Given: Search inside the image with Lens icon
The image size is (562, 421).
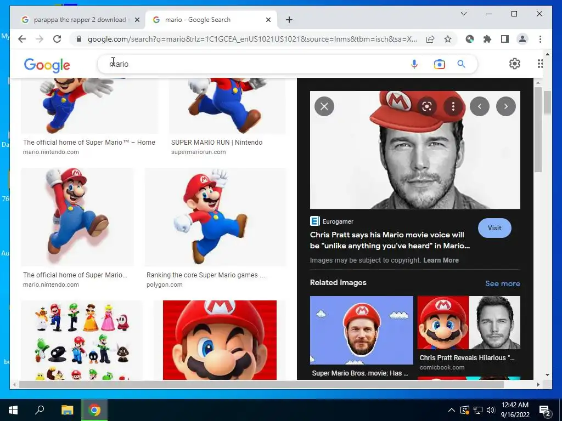Looking at the screenshot, I should coord(426,106).
